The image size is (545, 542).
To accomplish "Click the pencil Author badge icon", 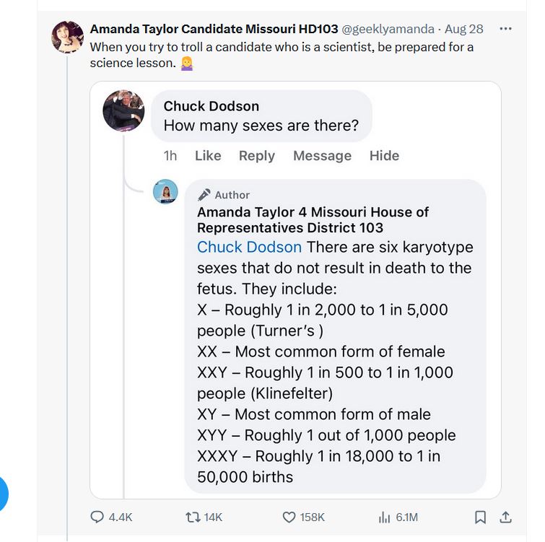I will 204,195.
